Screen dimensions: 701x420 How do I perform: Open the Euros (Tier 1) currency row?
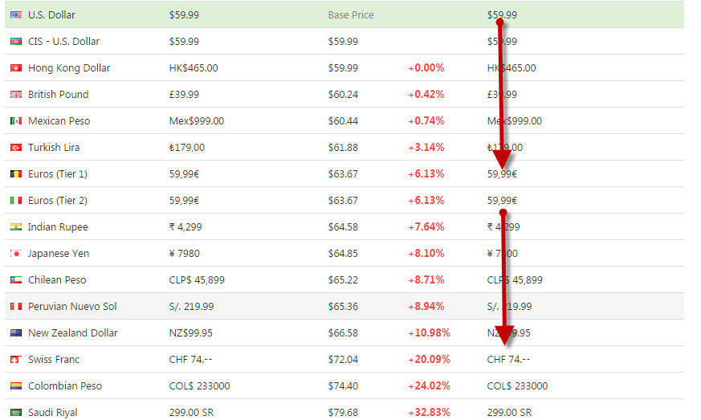(x=57, y=174)
